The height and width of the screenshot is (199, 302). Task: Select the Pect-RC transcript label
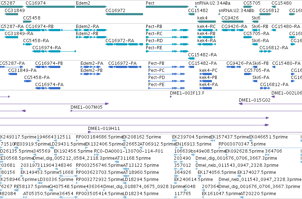154,33
